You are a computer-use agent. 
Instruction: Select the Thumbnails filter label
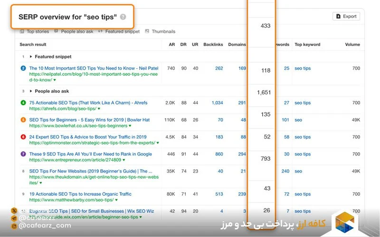[163, 31]
